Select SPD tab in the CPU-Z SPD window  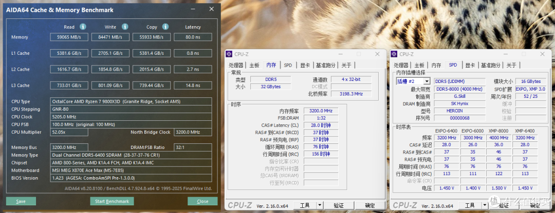tap(453, 65)
